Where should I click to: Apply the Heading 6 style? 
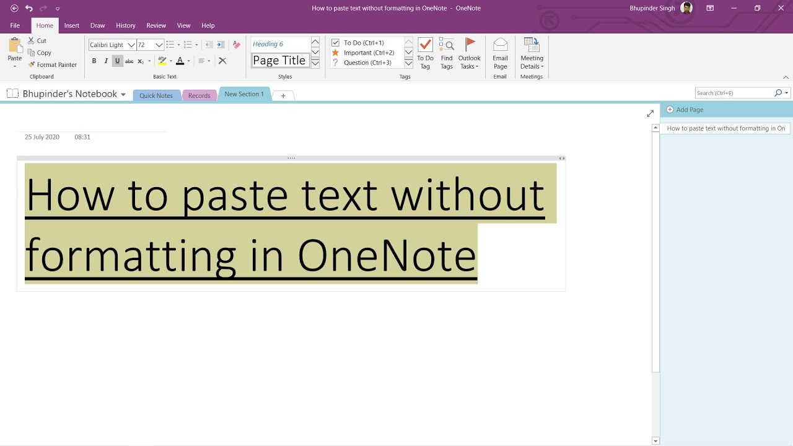(280, 44)
